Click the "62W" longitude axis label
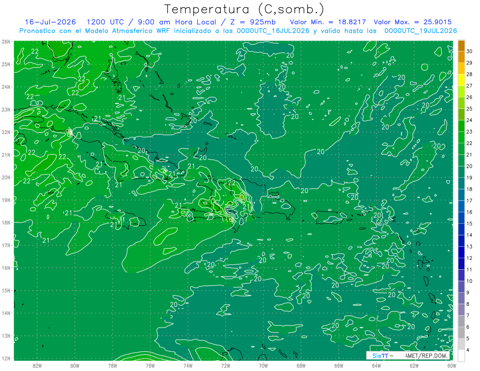The image size is (480, 371). 414,366
